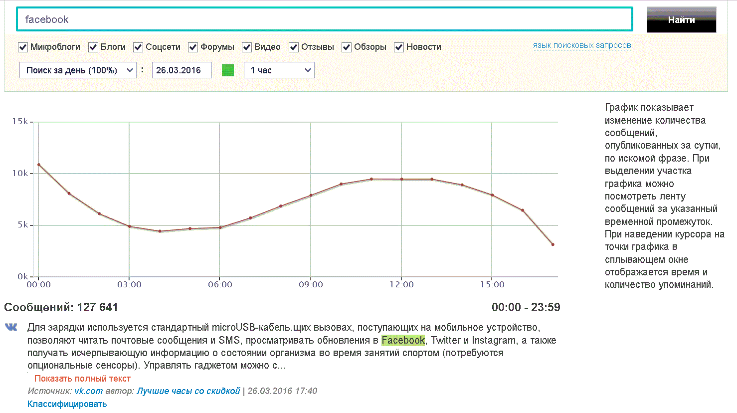737x413 pixels.
Task: Open the 'язык поисковых запросов' link
Action: [582, 45]
